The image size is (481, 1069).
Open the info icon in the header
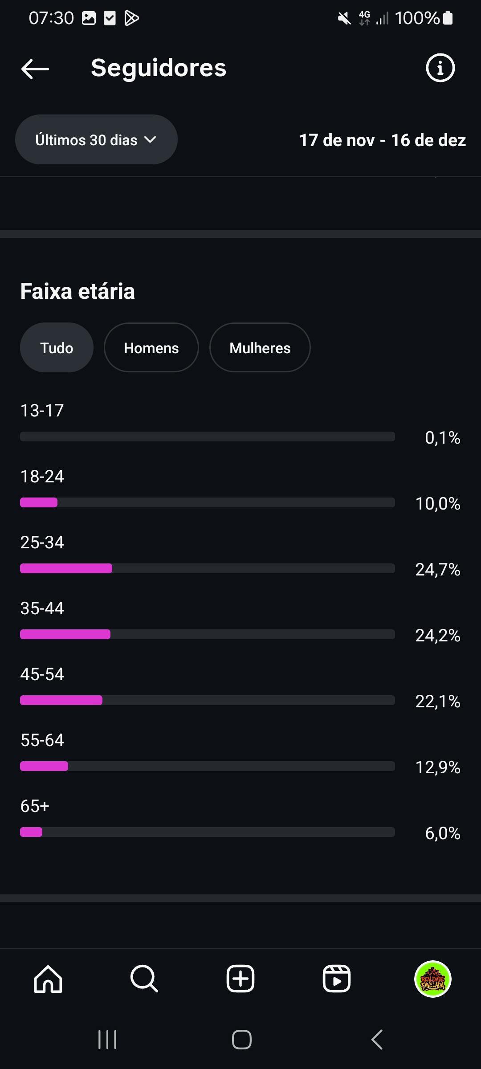tap(440, 68)
